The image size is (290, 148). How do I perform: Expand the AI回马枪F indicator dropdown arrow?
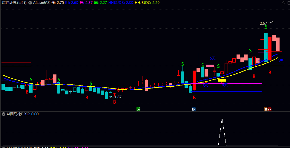point(3,114)
